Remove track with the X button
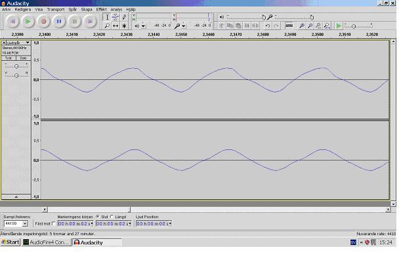Image resolution: width=420 pixels, height=262 pixels. click(x=4, y=43)
